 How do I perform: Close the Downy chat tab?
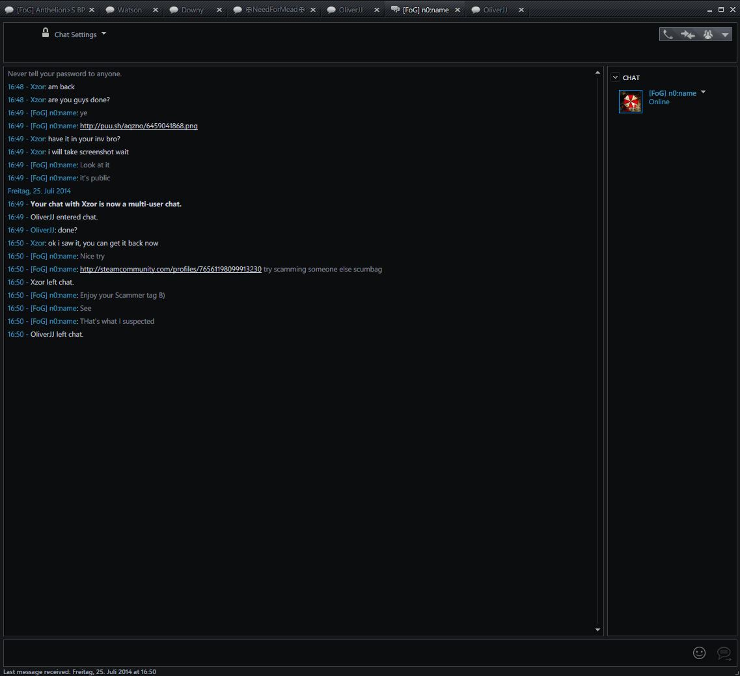click(219, 10)
